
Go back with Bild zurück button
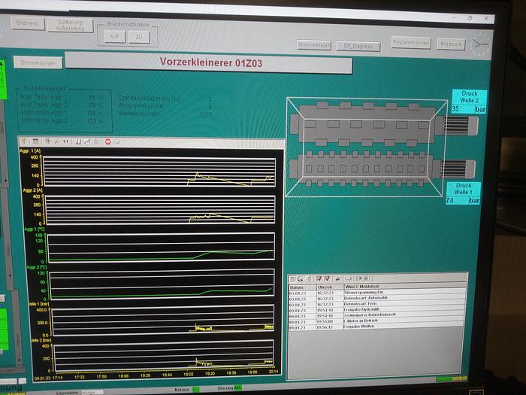(x=453, y=43)
